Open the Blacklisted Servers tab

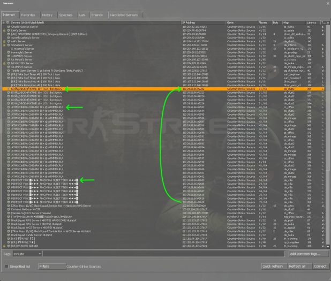124,15
